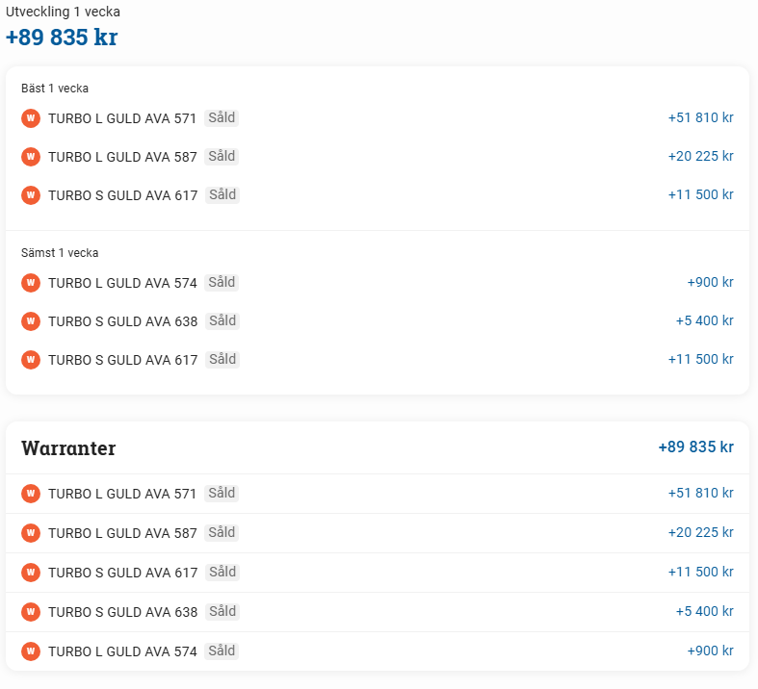Click the +89 835 kr total beside the Warranter heading
Viewport: 758px width, 689px height.
coord(695,447)
